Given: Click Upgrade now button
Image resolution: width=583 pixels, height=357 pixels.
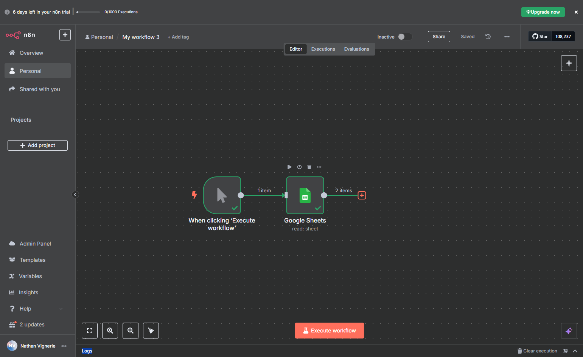Looking at the screenshot, I should pyautogui.click(x=543, y=12).
